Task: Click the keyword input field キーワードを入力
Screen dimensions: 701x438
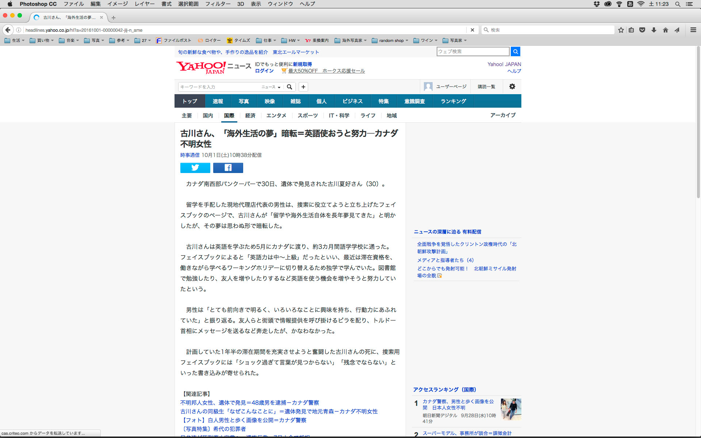Action: click(218, 87)
